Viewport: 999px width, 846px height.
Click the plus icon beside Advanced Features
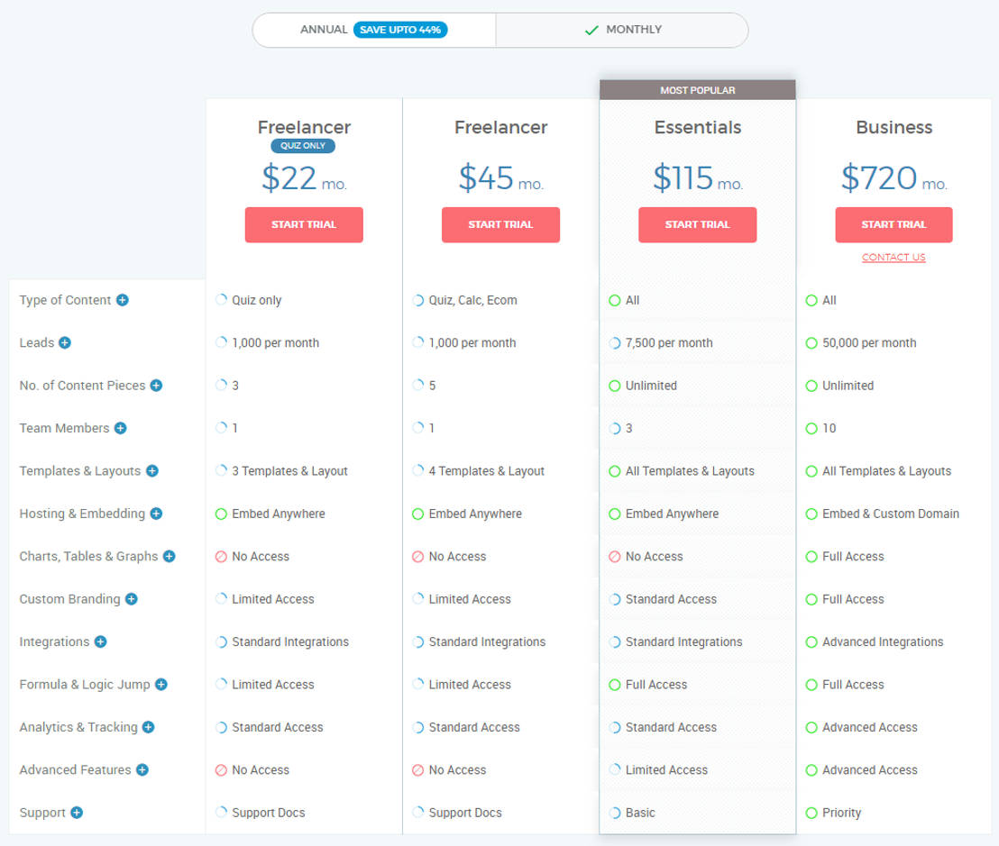click(142, 770)
